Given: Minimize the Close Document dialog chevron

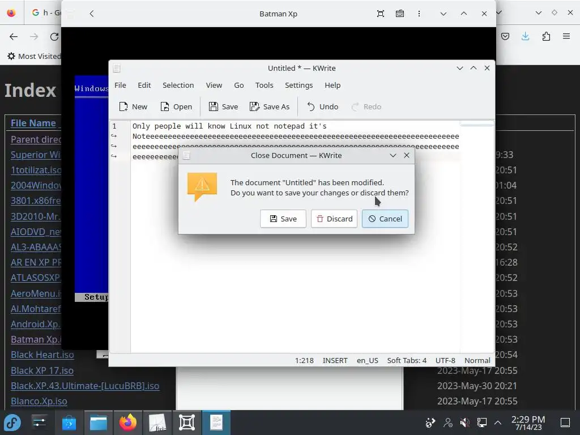Looking at the screenshot, I should click(x=393, y=155).
